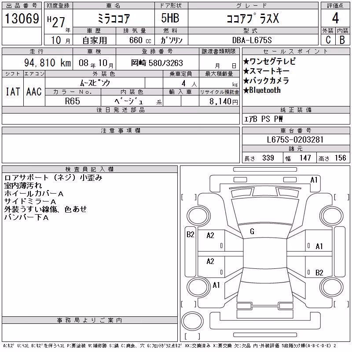Click genuine equipment エアB PS PW
Viewport: 352px width, 352px height.
pos(263,119)
